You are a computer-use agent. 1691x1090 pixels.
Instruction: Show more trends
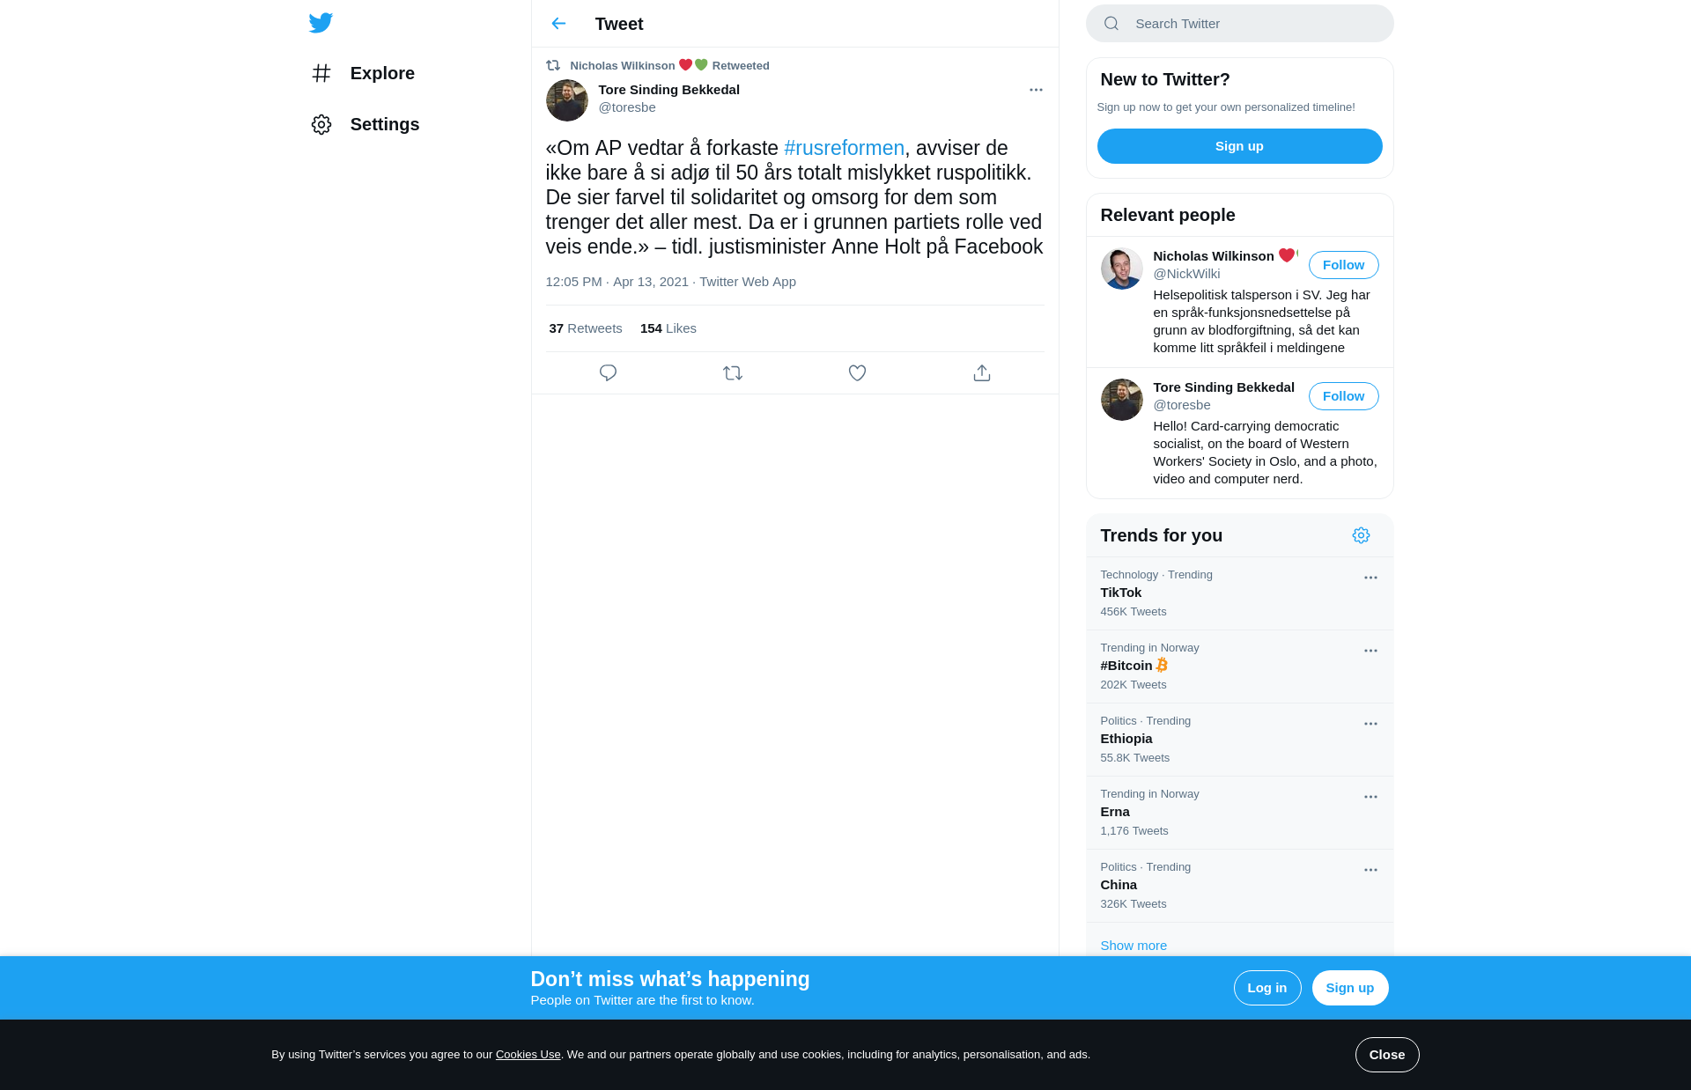pos(1133,946)
